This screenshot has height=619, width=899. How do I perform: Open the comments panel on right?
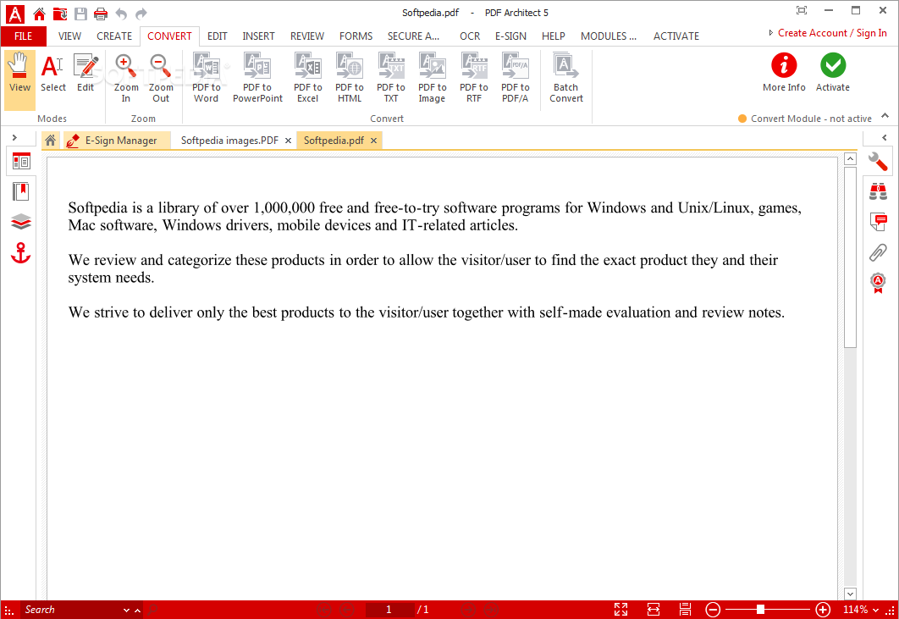878,222
